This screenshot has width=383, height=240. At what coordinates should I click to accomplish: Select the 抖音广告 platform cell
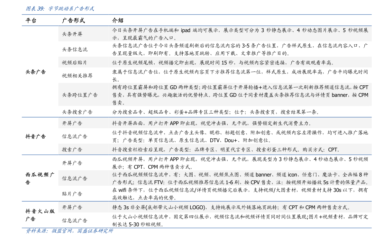[36, 136]
